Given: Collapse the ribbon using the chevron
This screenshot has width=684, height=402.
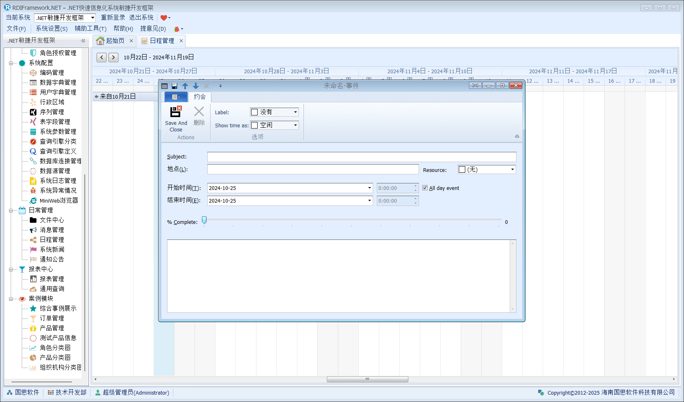Looking at the screenshot, I should [517, 136].
